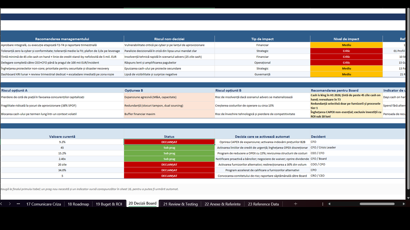Select the Insolvență tehnică rapidă cell
This screenshot has height=230, width=410.
169,57
